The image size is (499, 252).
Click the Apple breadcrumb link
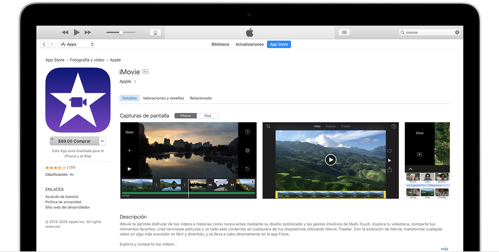115,60
